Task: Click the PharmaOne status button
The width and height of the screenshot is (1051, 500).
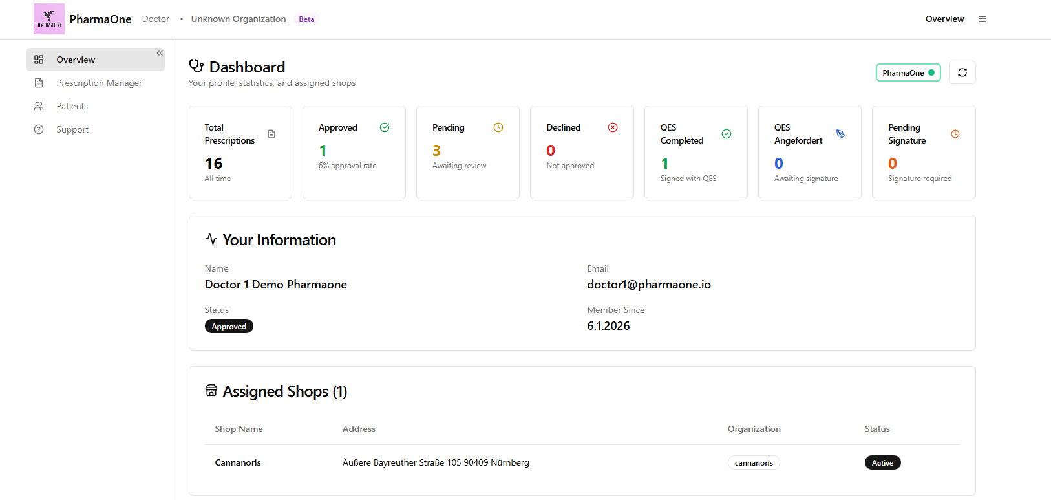Action: click(x=908, y=72)
